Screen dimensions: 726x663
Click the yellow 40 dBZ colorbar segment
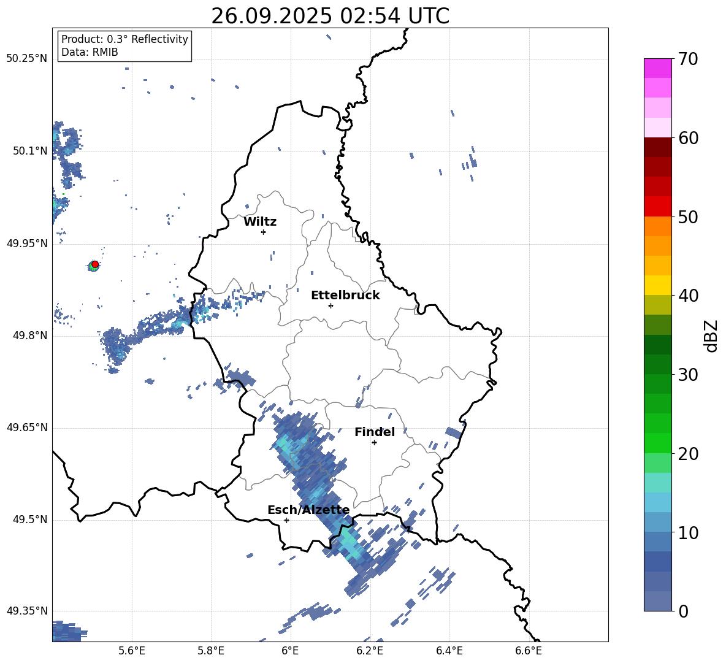[657, 285]
